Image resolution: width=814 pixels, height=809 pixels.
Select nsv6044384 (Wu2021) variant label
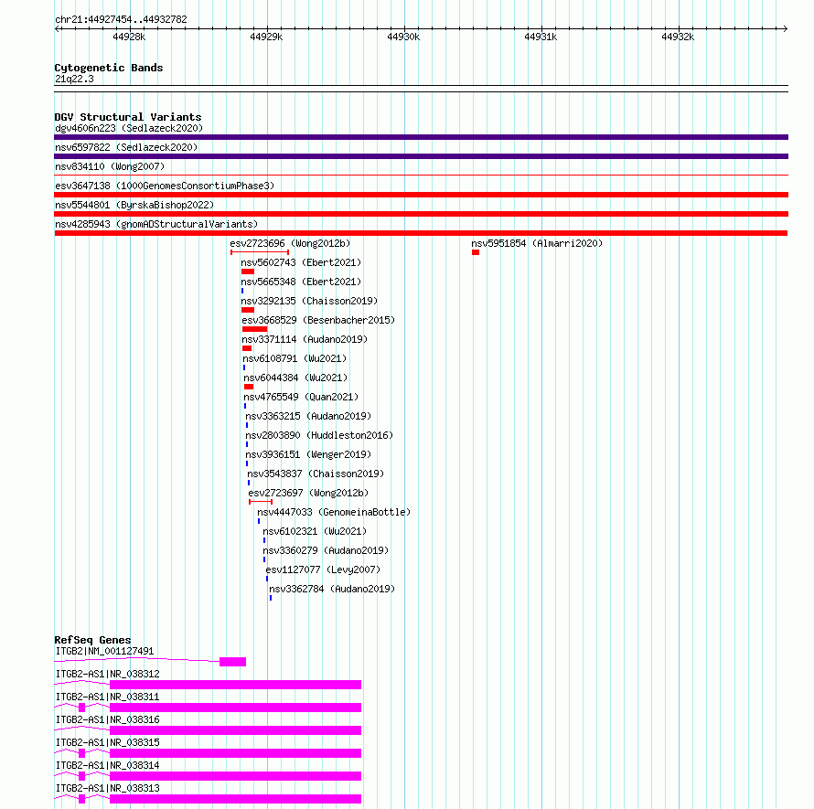tap(295, 378)
